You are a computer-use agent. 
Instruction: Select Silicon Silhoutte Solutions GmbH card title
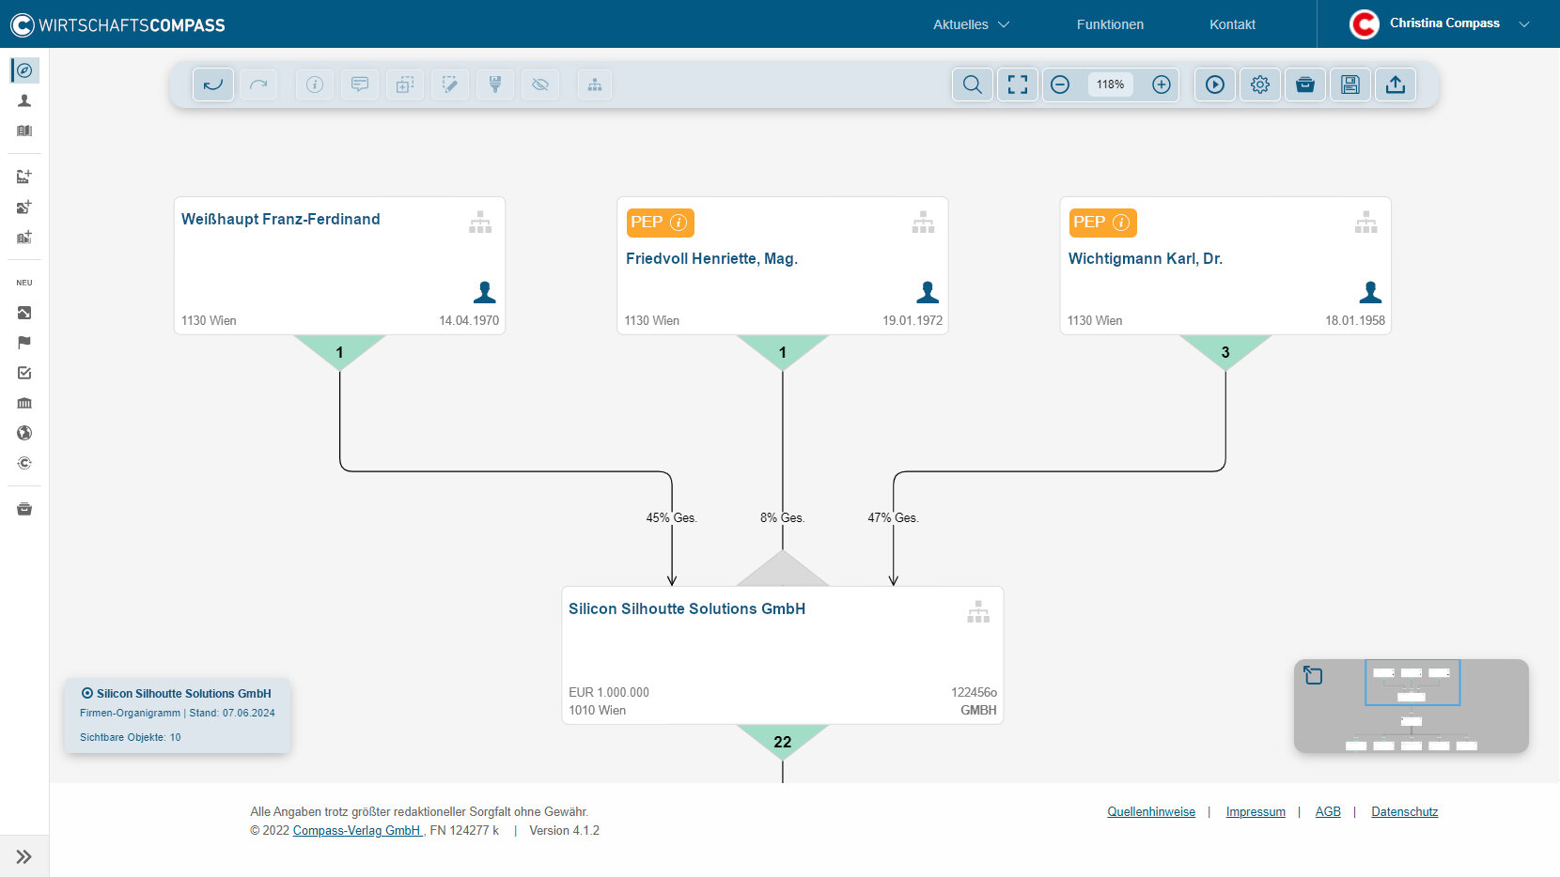[687, 608]
